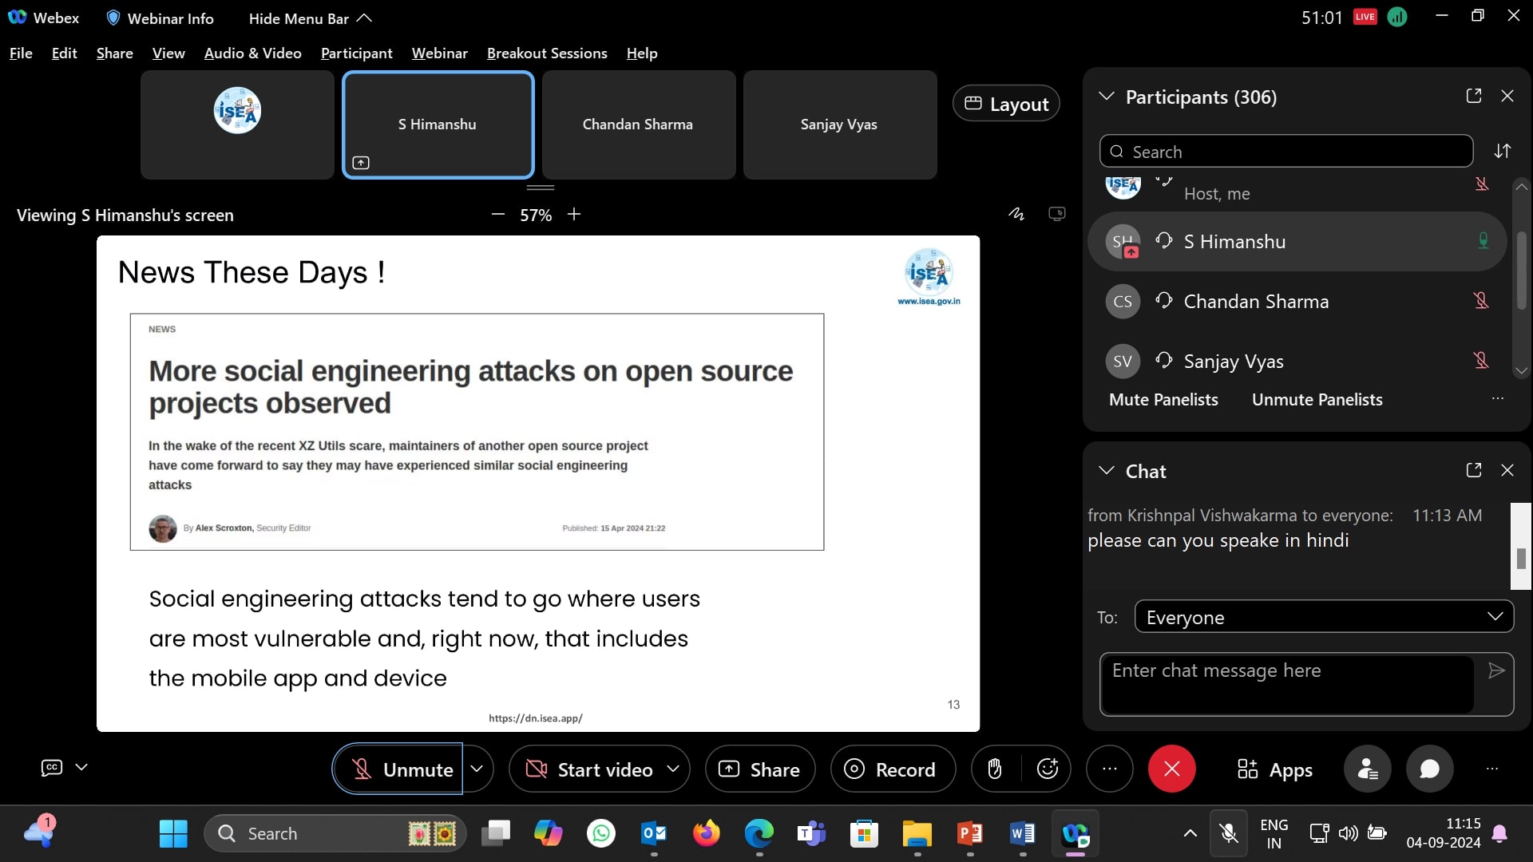Open the Unmute audio options arrow
The image size is (1533, 862).
click(x=477, y=769)
